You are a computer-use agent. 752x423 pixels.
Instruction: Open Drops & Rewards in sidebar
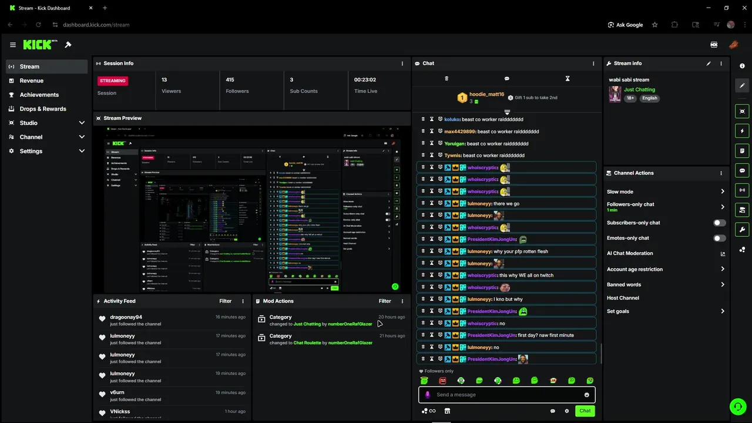47,109
